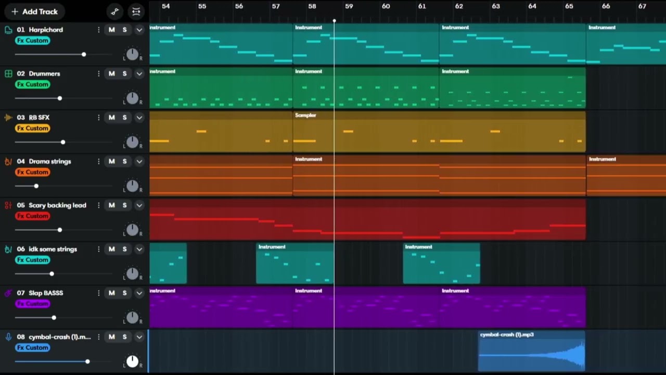This screenshot has width=666, height=375.
Task: Open Fx Custom on Harpsichord track
Action: pos(33,41)
